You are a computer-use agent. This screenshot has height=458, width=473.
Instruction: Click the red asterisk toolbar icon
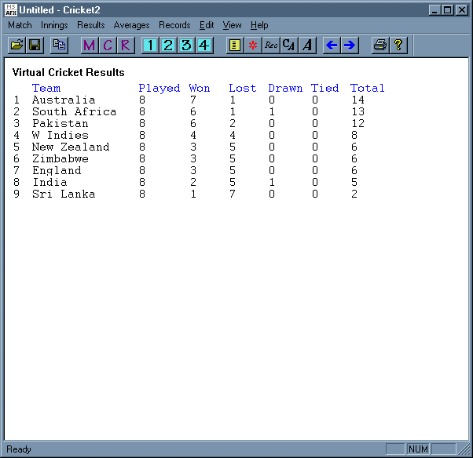tap(252, 45)
